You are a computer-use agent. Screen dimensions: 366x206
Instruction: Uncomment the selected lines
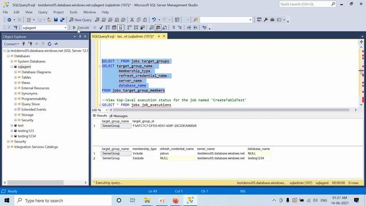pyautogui.click(x=180, y=27)
